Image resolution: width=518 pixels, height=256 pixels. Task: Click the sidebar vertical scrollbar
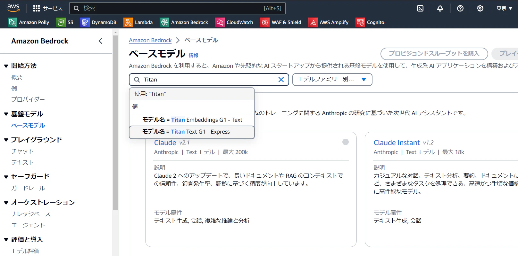pos(116,123)
